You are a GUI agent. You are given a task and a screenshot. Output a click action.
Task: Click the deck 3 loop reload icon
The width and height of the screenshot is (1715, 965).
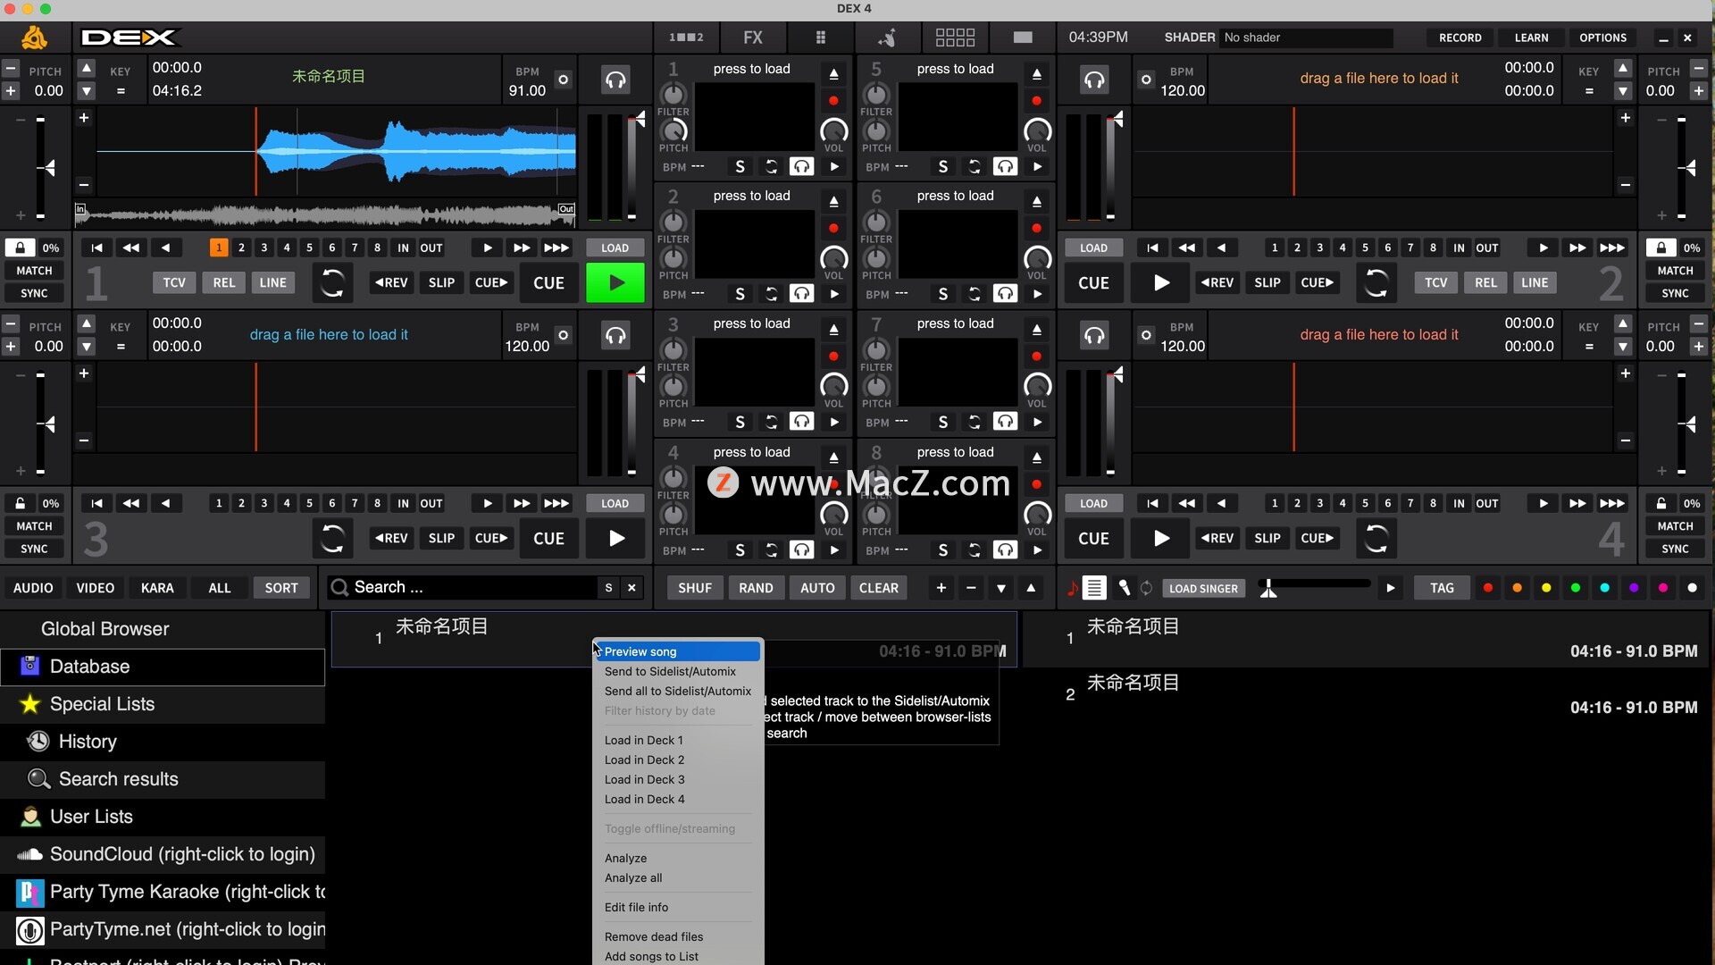tap(332, 538)
